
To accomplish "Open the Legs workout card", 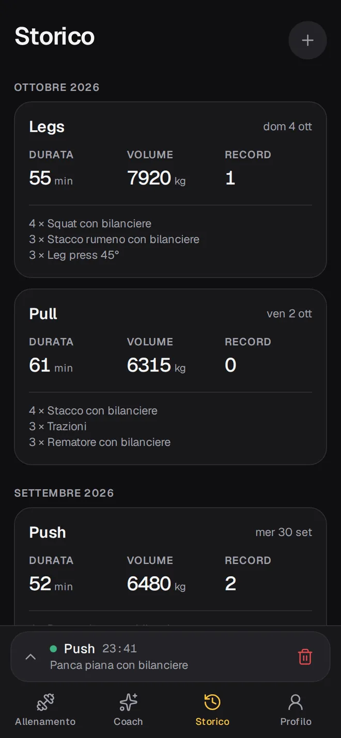I will pos(171,190).
